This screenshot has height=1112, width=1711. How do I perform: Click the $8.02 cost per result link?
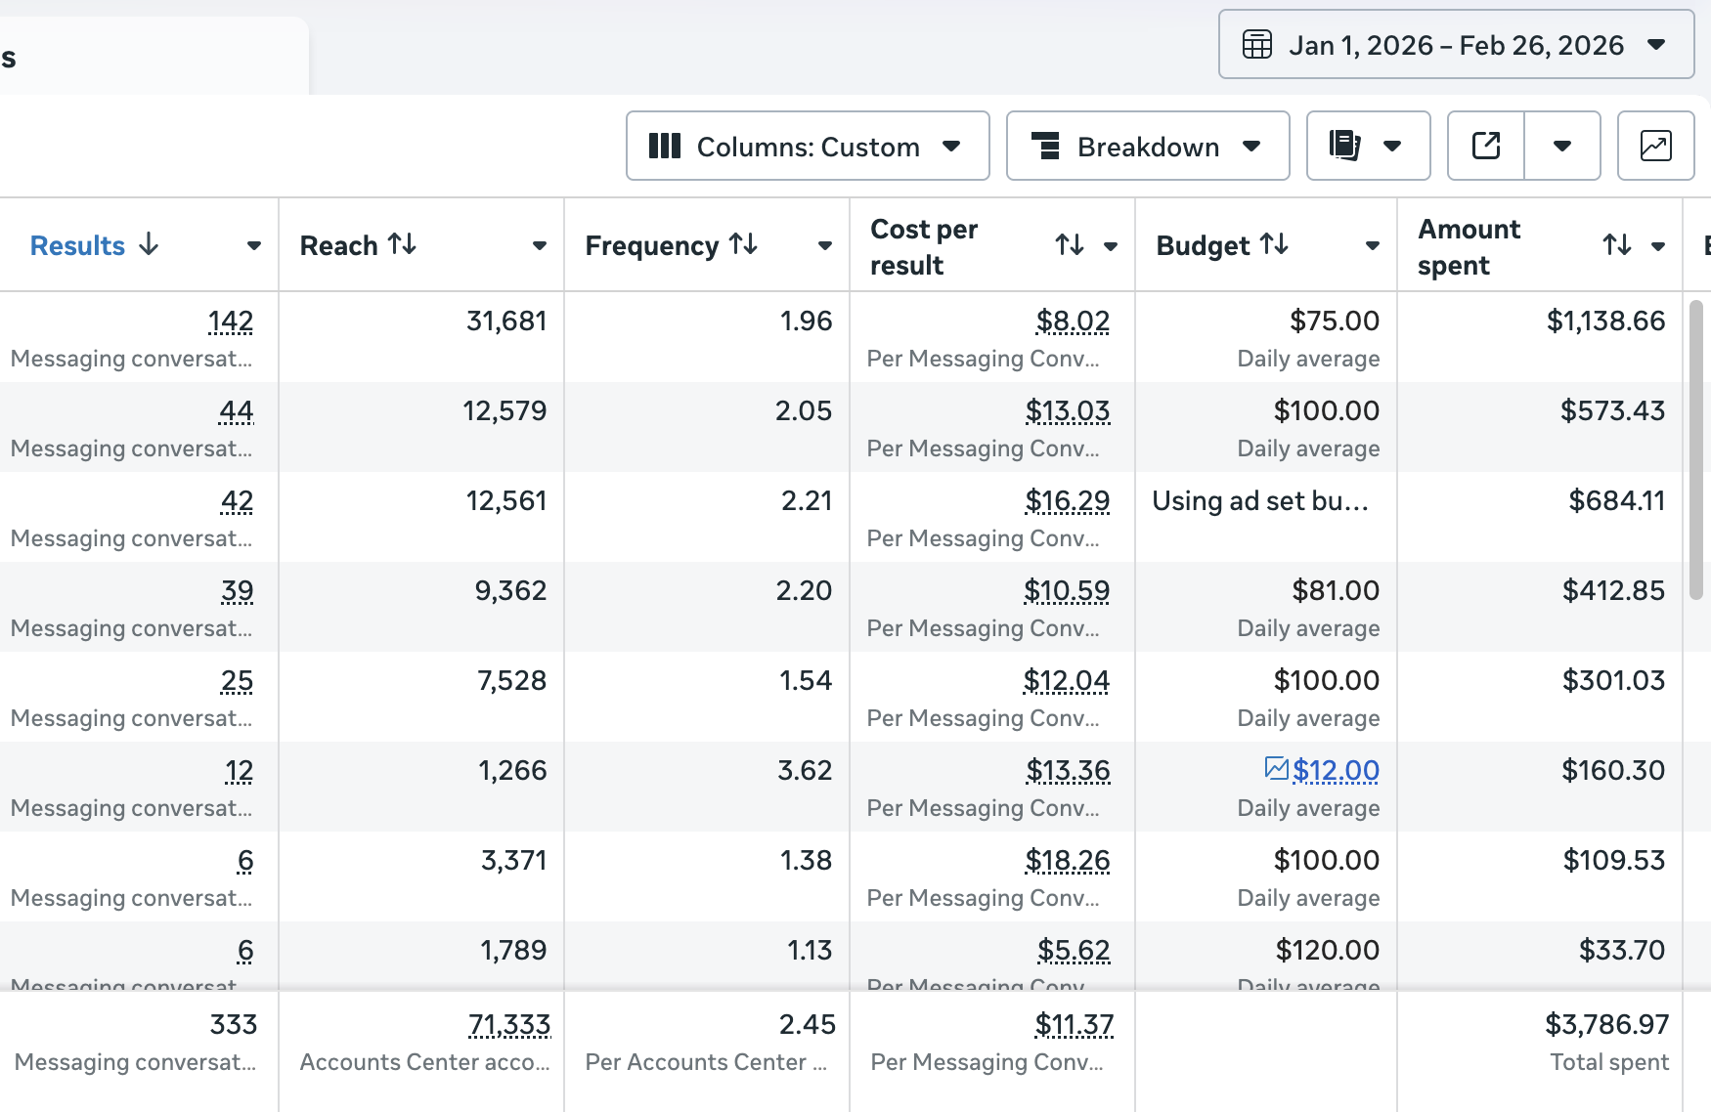1073,321
